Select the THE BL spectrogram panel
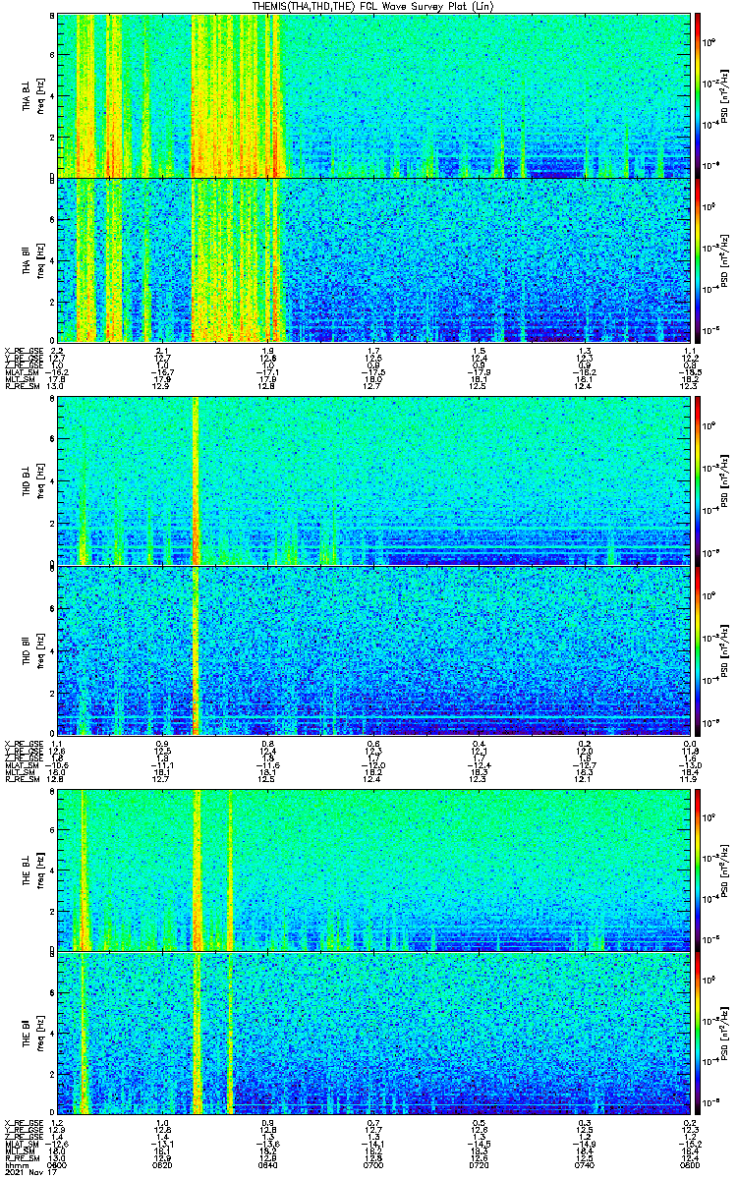This screenshot has width=737, height=1179. click(x=373, y=869)
